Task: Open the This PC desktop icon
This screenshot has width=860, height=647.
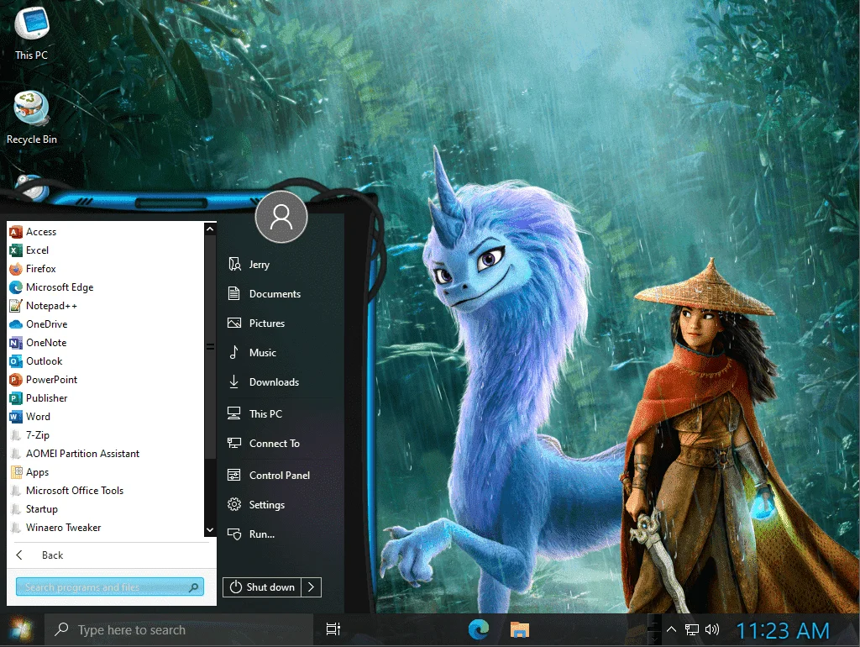Action: pyautogui.click(x=32, y=33)
